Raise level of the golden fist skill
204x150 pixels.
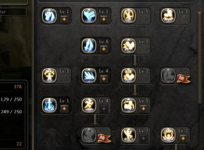pos(144,109)
